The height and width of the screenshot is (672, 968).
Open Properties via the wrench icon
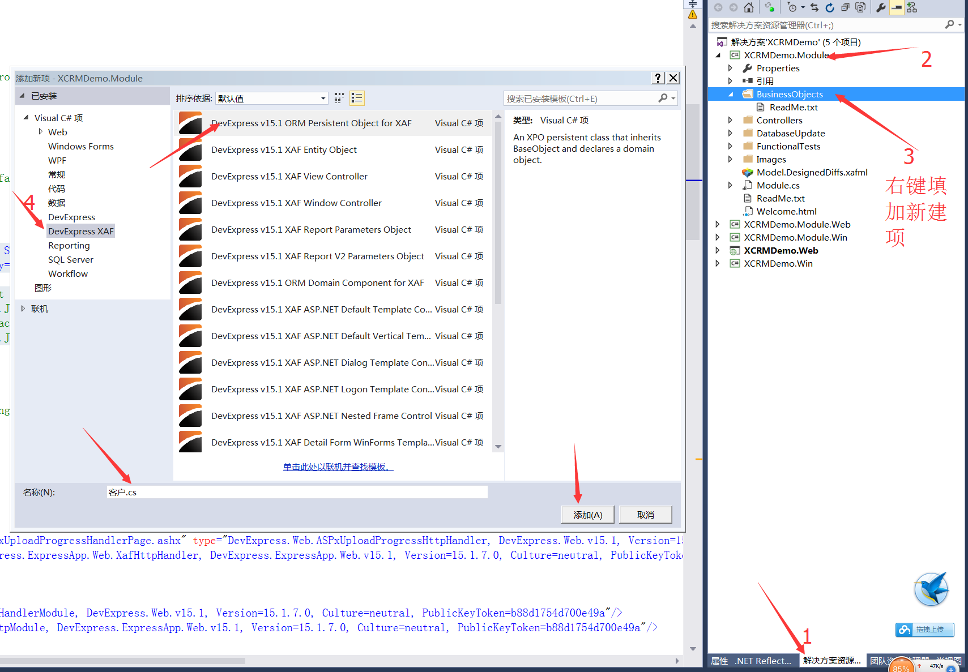click(x=881, y=7)
